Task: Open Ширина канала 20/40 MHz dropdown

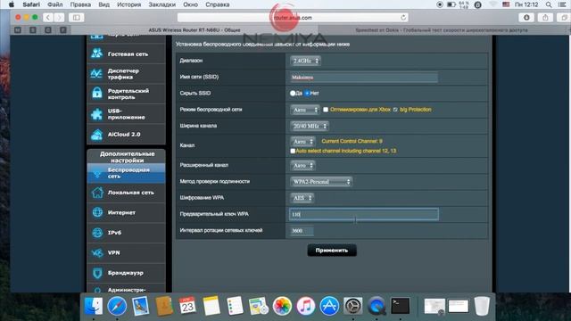Action: [x=310, y=126]
